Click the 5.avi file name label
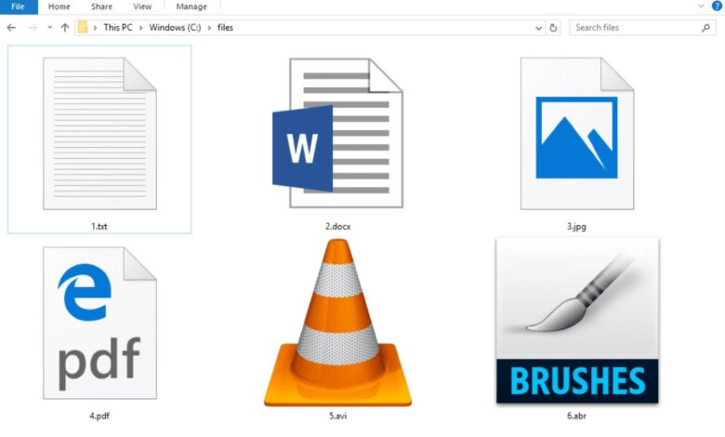725x437 pixels. 337,416
